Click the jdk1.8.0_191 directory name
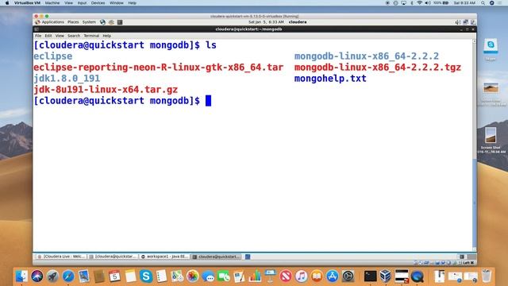Screen dimensions: 508x286 (67, 78)
